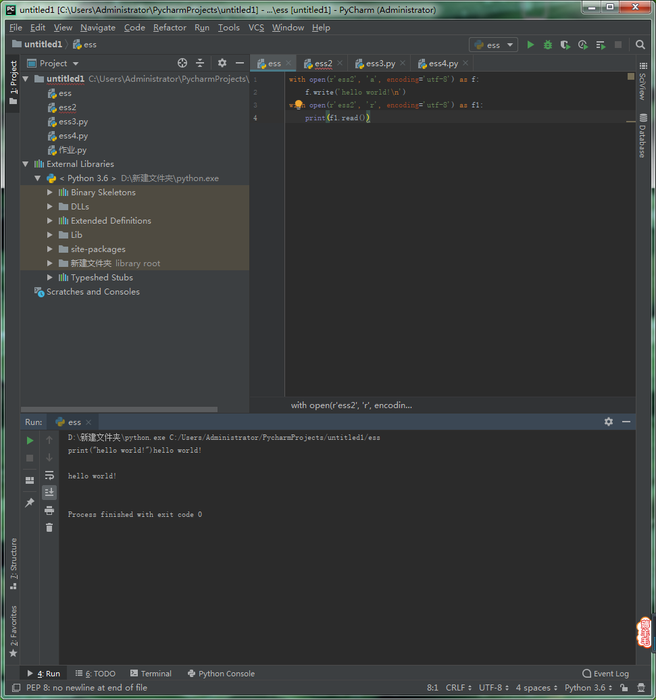Click the locate current file target icon

[x=182, y=63]
